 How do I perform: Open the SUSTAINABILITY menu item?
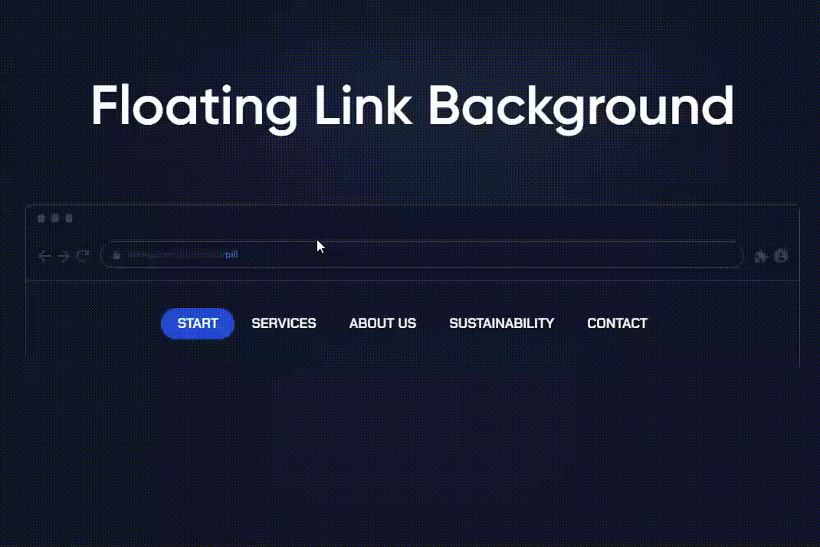coord(502,323)
